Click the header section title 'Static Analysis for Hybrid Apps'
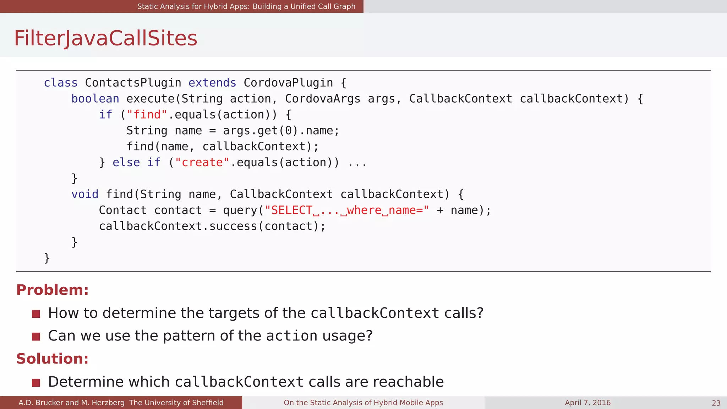 pyautogui.click(x=246, y=6)
